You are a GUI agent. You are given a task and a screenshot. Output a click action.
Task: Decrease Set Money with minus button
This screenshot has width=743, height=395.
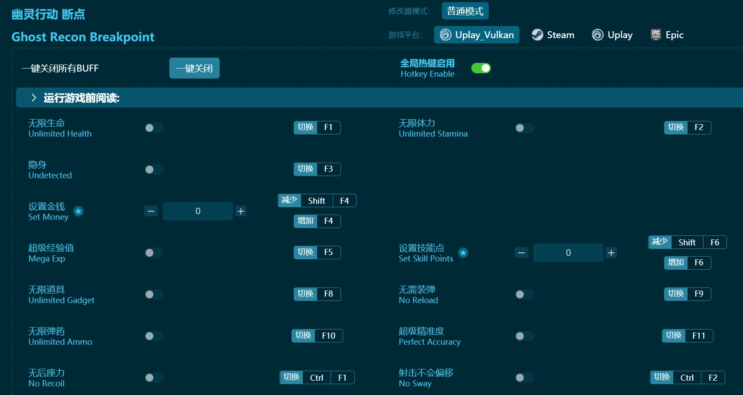coord(151,211)
